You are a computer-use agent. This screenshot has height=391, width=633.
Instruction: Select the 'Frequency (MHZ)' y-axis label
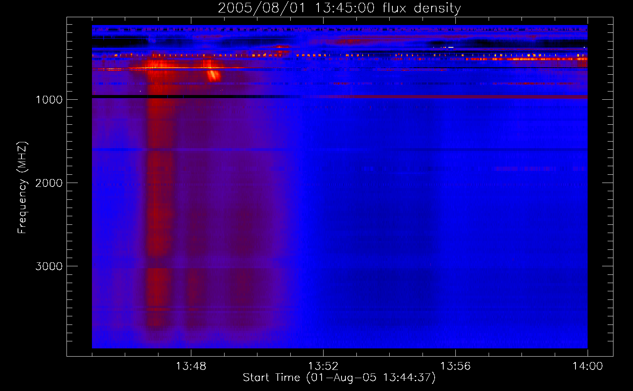coord(22,188)
